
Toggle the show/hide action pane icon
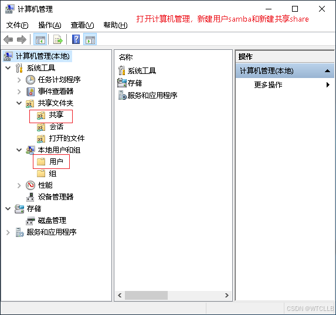click(x=90, y=40)
